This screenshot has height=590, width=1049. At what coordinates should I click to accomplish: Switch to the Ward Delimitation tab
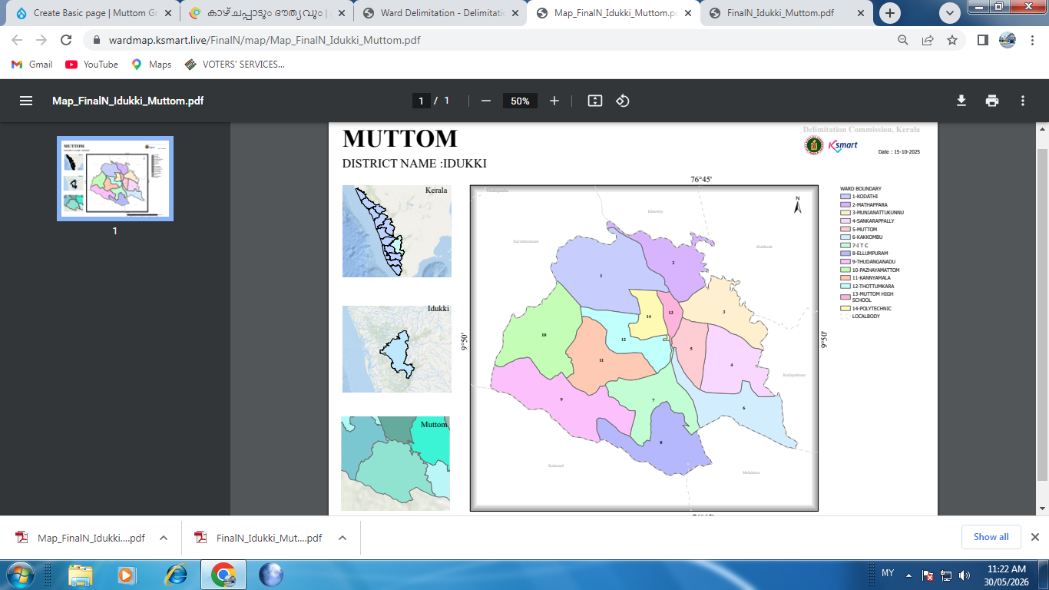(x=440, y=13)
